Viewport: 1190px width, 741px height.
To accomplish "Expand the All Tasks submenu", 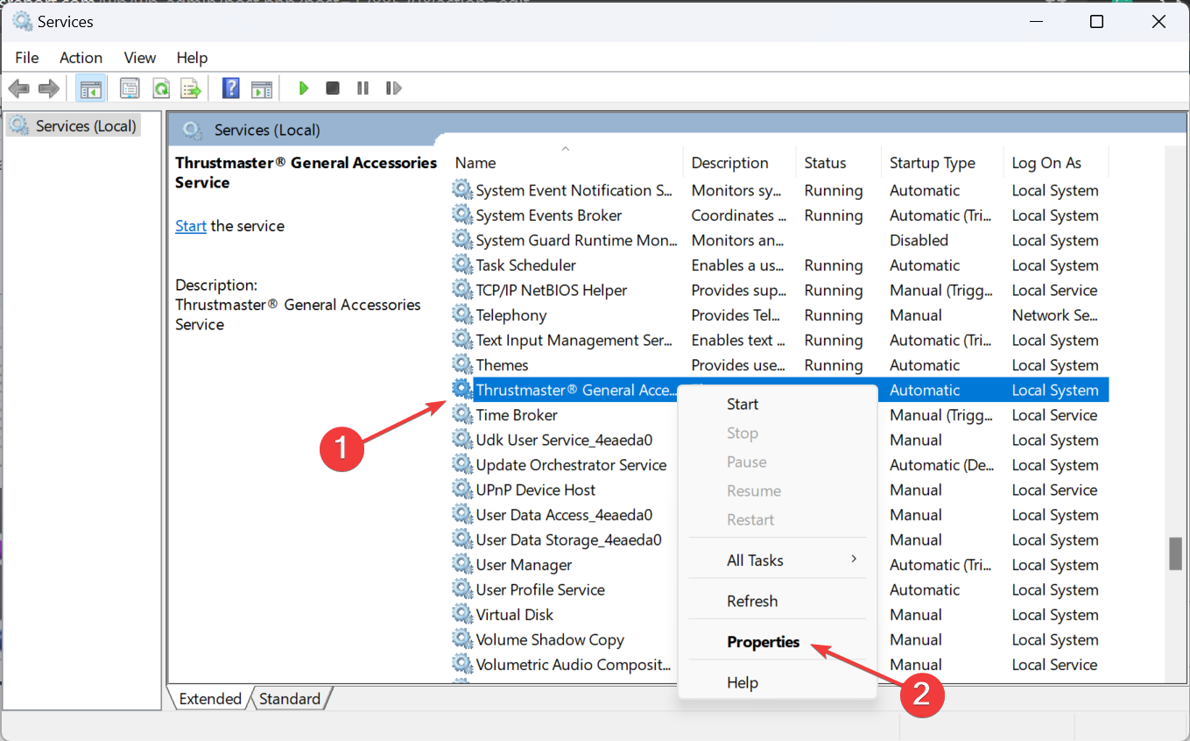I will coord(778,560).
